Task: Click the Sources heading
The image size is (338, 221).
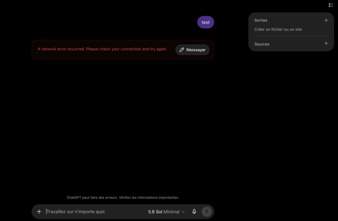Action: click(262, 44)
